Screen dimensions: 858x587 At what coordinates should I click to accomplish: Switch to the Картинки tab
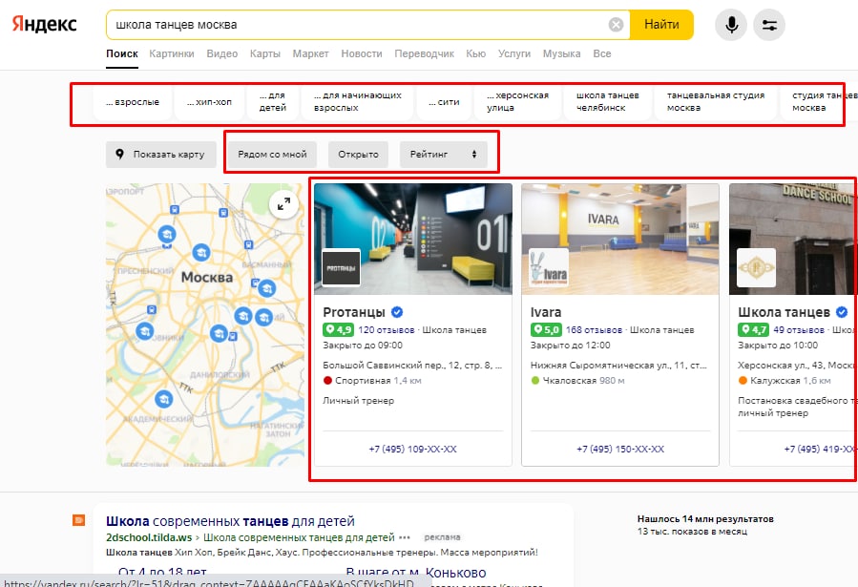click(172, 53)
